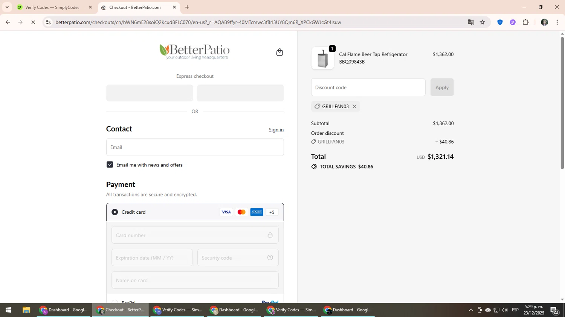Show hidden system tray icons
The width and height of the screenshot is (565, 317).
point(471,310)
